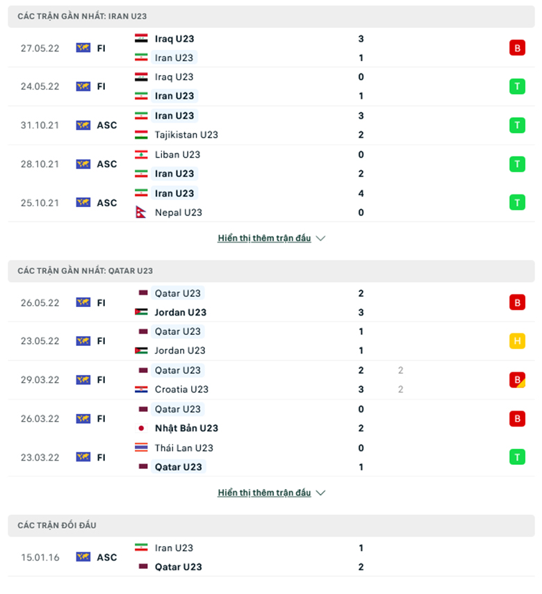Viewport: 542px width, 594px height.
Task: Click the ASC competition label on 28.10.21
Action: (107, 164)
